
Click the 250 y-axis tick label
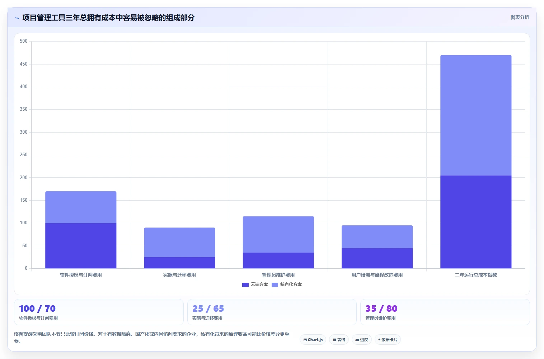tap(24, 155)
